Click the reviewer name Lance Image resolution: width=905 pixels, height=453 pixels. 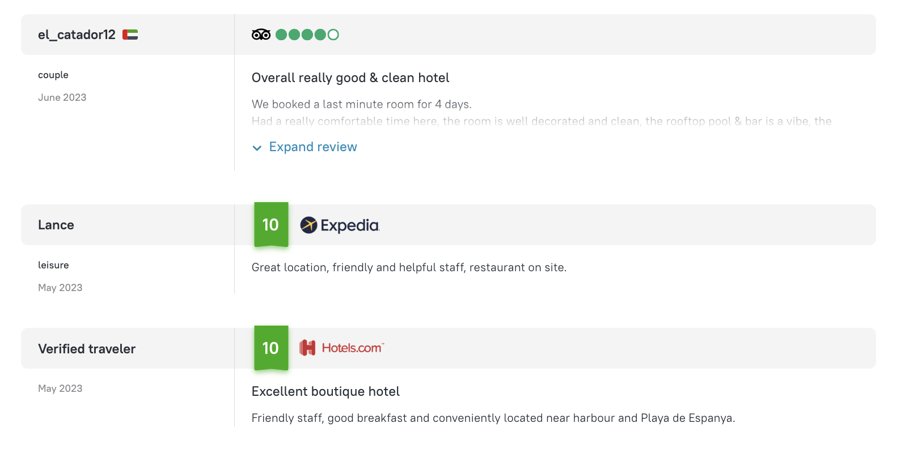click(x=56, y=225)
